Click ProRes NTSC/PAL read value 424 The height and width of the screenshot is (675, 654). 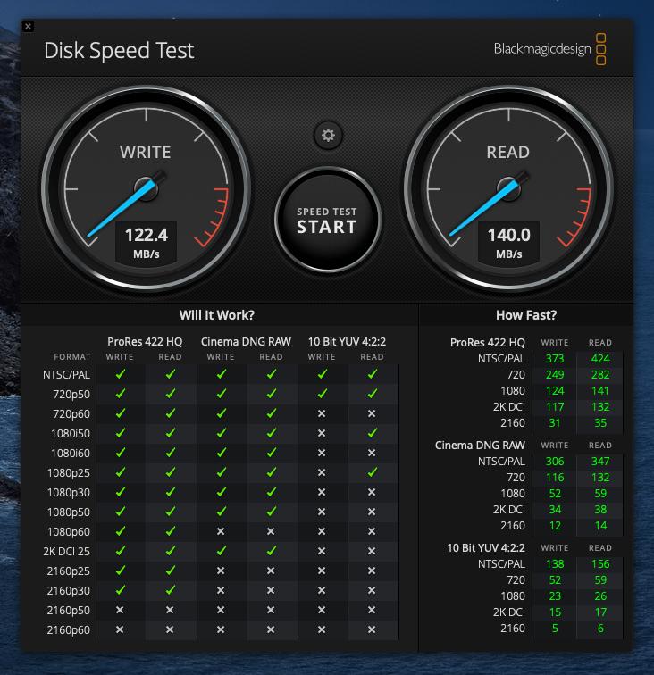[x=600, y=359]
